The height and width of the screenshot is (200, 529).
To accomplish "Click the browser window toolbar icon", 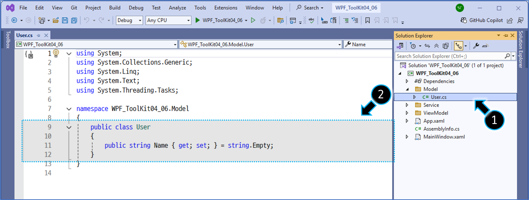I will coord(293,20).
